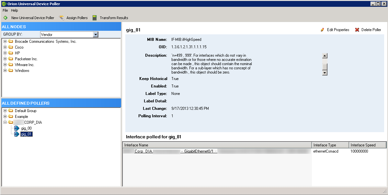The image size is (388, 195).
Task: Click the gig_00 poller icon
Action: (x=17, y=128)
